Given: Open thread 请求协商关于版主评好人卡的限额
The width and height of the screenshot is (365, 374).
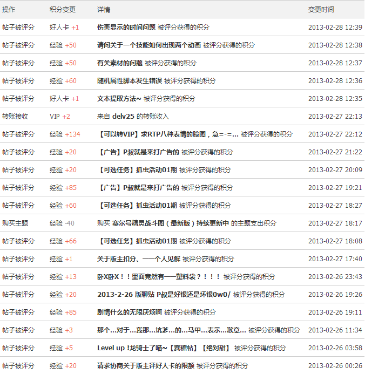Looking at the screenshot, I should (x=146, y=366).
